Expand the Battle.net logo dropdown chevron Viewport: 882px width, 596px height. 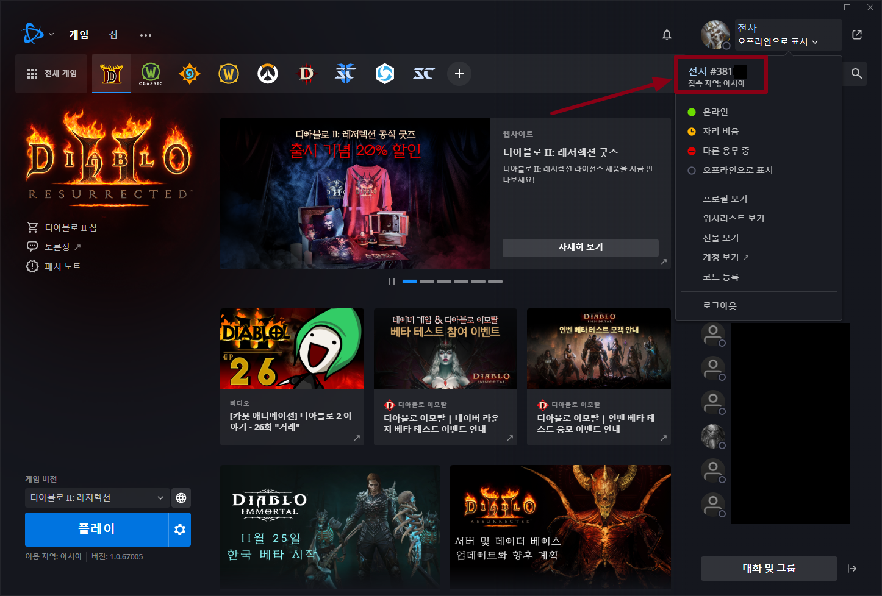tap(51, 34)
